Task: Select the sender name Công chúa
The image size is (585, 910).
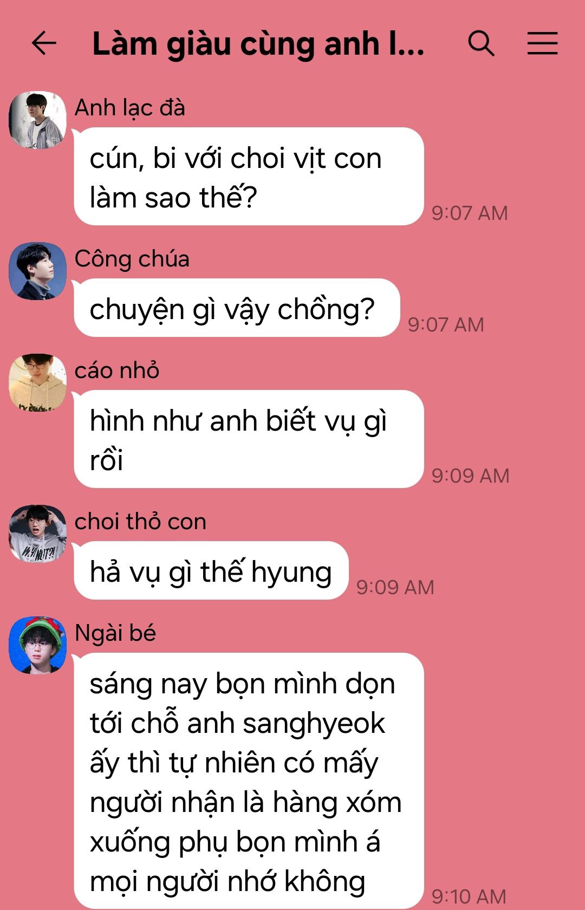Action: pyautogui.click(x=132, y=259)
